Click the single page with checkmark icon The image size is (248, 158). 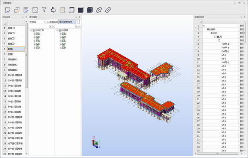[7, 10]
